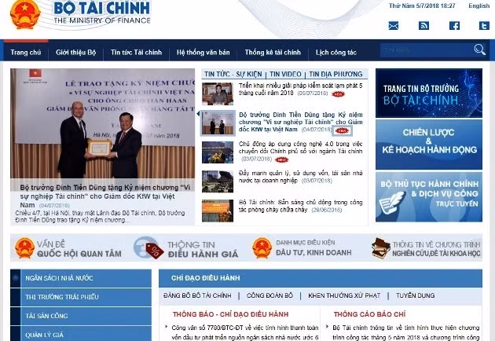Open thumbnail for công nghệ 4.0 article
495x341 pixels.
click(218, 152)
